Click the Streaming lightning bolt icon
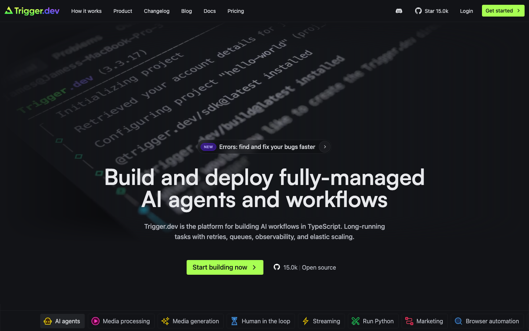 pyautogui.click(x=306, y=321)
